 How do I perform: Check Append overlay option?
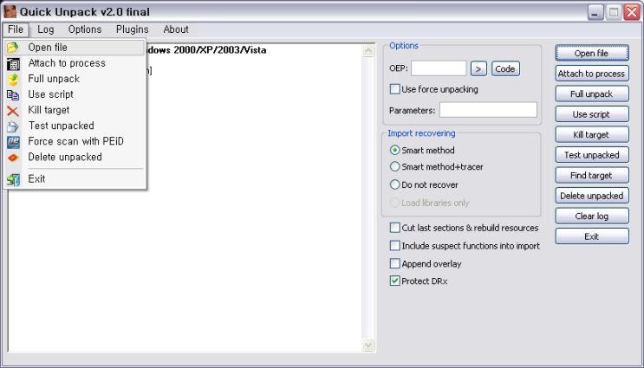click(x=395, y=263)
